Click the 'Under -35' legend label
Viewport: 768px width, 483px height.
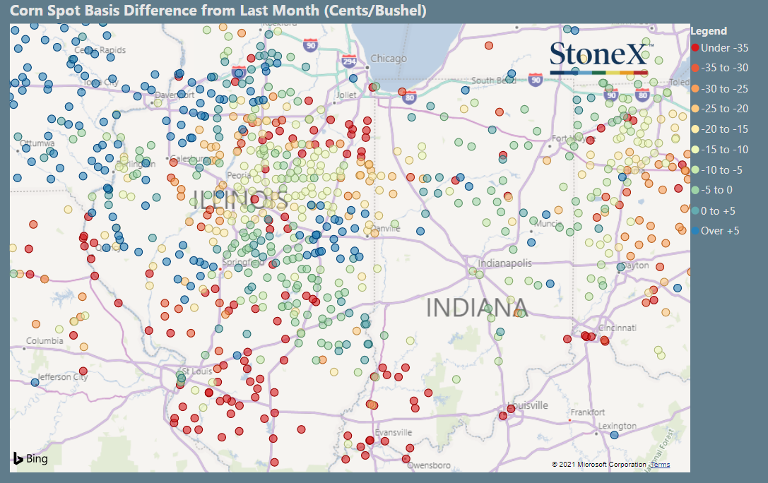point(724,48)
